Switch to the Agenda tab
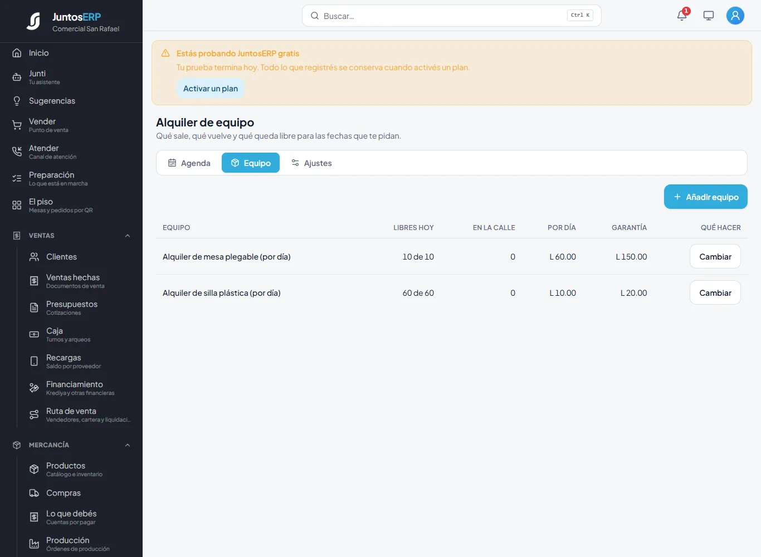Screen dimensions: 761x557 (x=189, y=163)
